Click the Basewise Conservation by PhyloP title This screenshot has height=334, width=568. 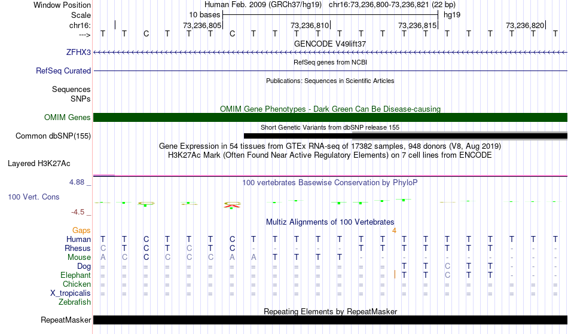[x=330, y=182]
